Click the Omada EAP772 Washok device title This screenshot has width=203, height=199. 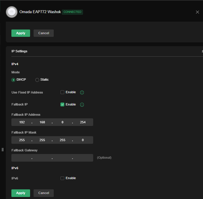40,12
